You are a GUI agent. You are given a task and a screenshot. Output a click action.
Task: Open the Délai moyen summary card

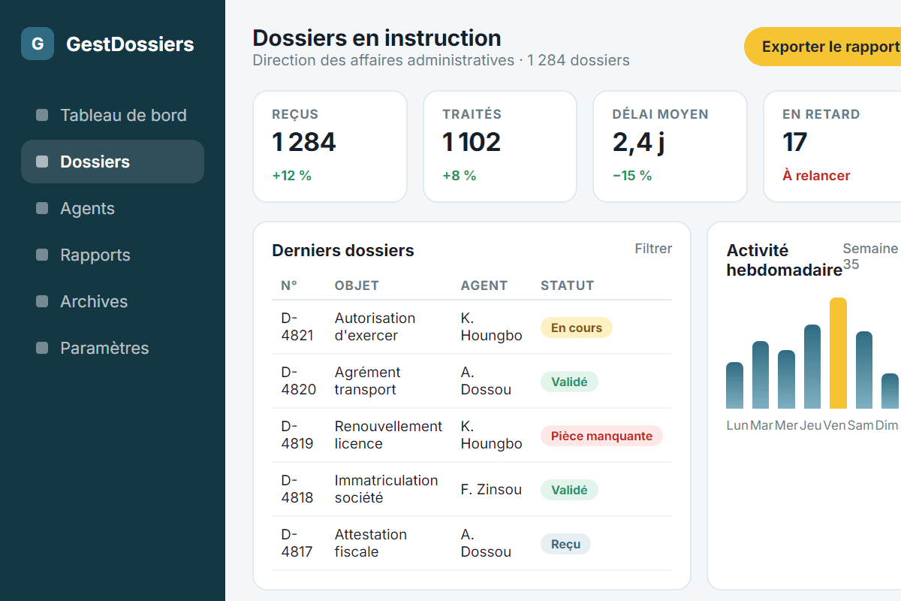click(x=670, y=146)
